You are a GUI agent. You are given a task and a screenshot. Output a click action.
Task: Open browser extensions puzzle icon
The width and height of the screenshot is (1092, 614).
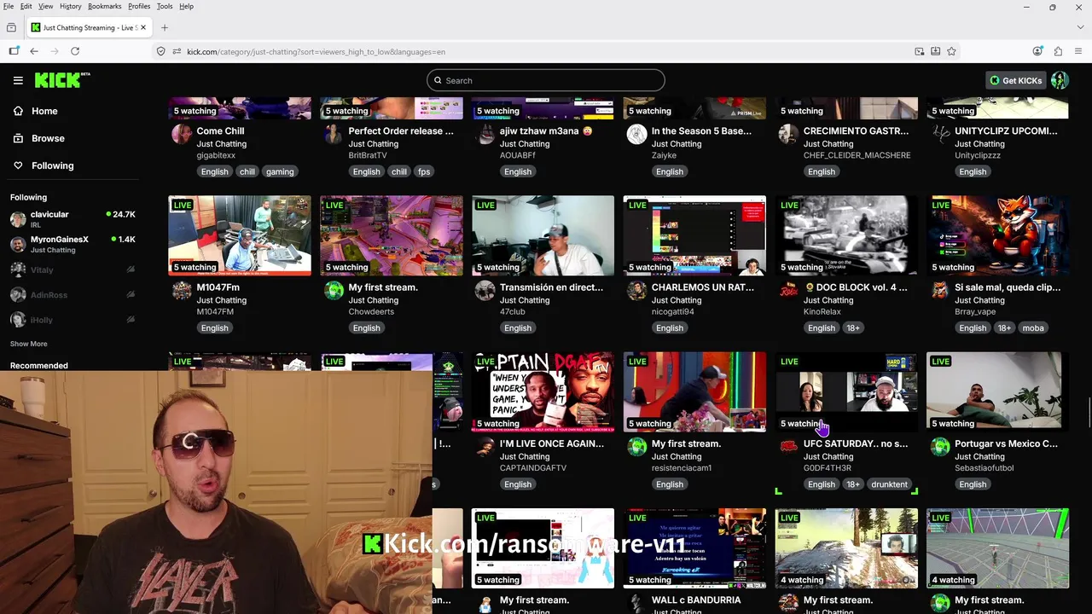point(1058,51)
